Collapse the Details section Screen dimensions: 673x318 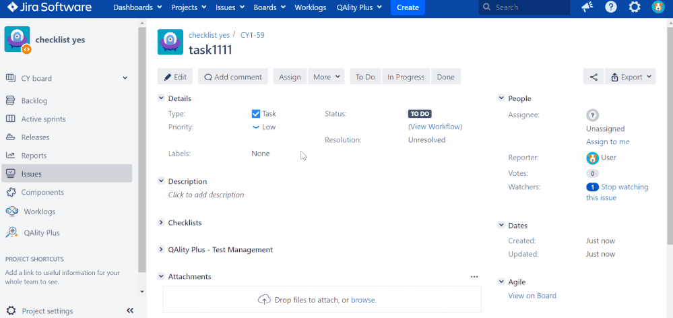point(161,98)
